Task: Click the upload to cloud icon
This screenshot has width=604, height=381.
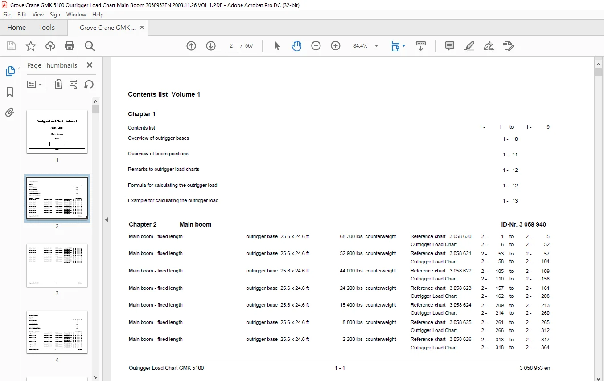Action: [50, 46]
